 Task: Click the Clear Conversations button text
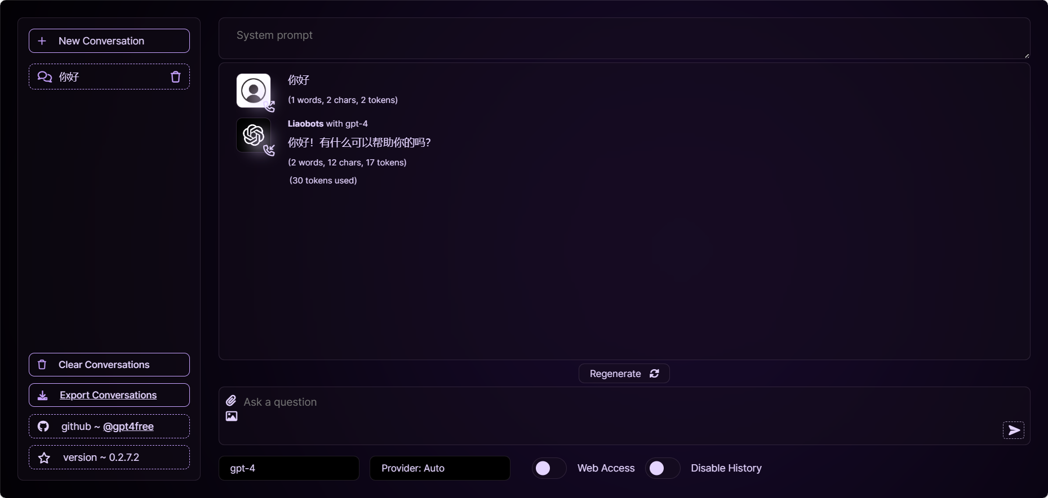coord(104,365)
